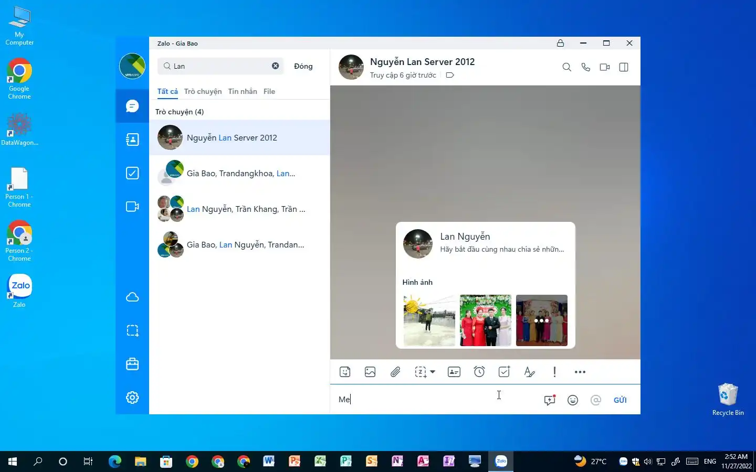756x472 pixels.
Task: Capture screenshot with Zalo capture tool
Action: point(421,372)
